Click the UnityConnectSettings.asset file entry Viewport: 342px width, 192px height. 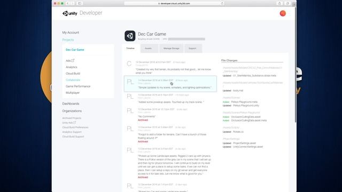(248, 147)
